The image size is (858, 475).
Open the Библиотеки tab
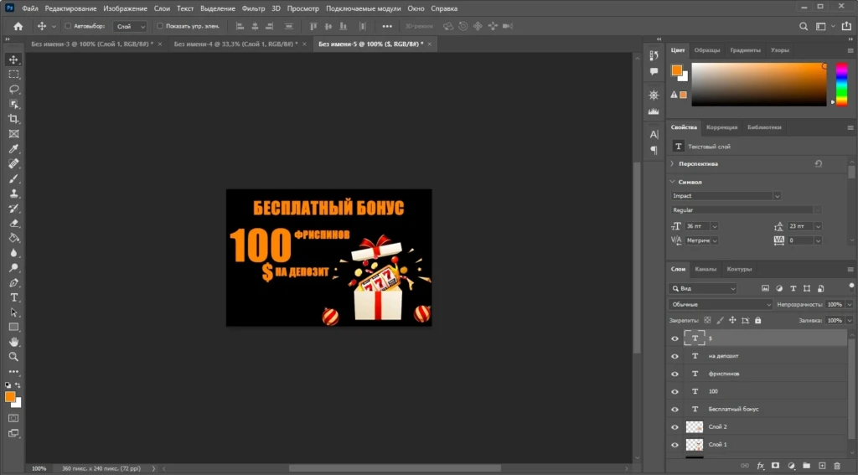tap(764, 127)
